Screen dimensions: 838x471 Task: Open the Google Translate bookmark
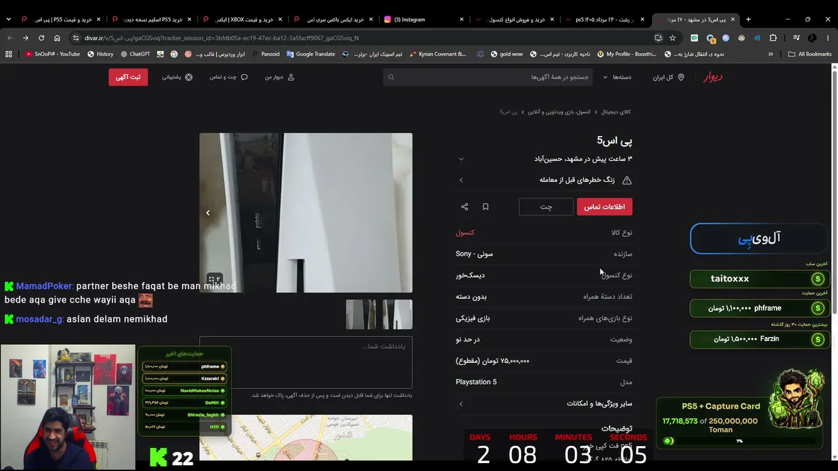[x=310, y=54]
